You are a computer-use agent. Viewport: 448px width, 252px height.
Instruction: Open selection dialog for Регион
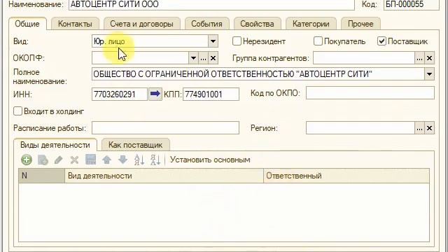(x=419, y=128)
